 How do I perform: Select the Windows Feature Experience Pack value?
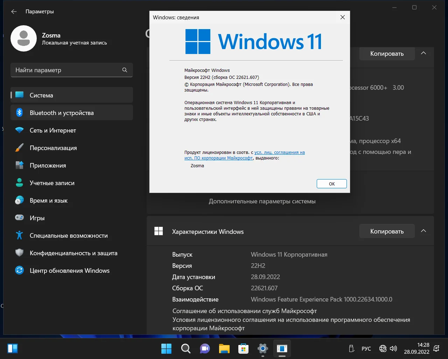(322, 299)
